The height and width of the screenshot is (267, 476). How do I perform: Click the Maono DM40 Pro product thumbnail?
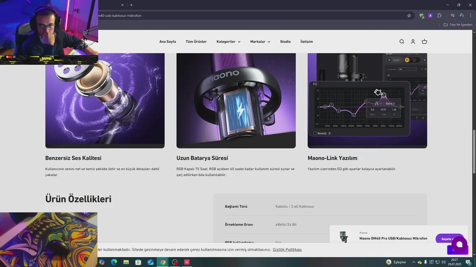click(x=343, y=237)
